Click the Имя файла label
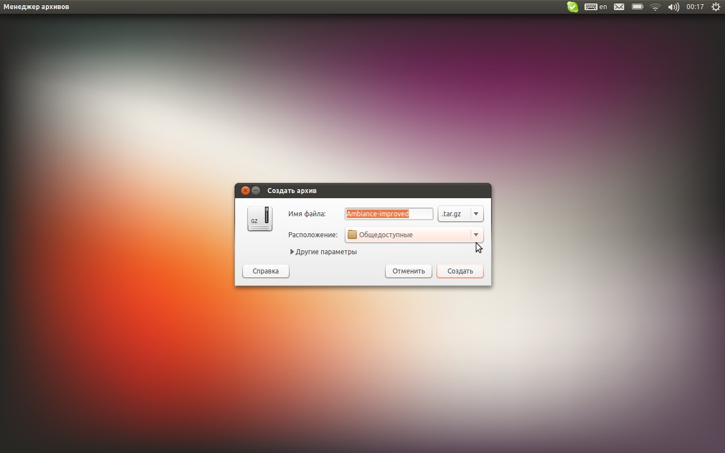This screenshot has width=725, height=453. point(307,214)
